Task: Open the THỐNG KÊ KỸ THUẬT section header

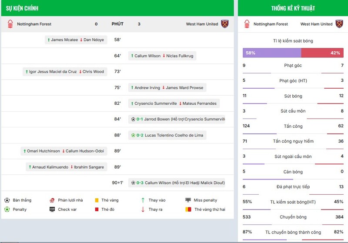Action: [x=293, y=8]
